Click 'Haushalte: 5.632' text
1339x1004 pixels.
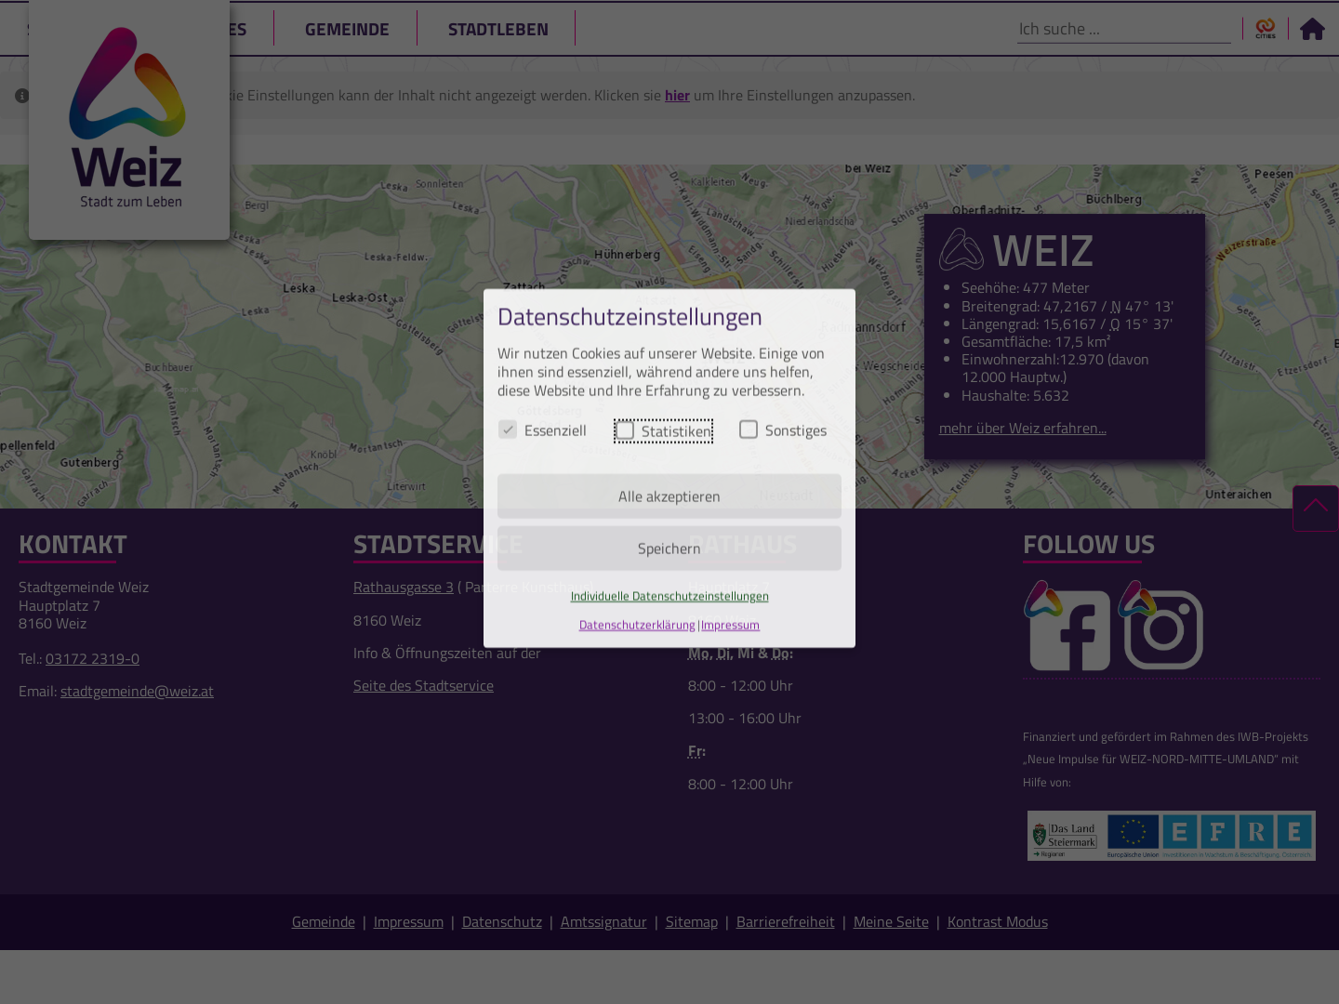(x=1014, y=395)
